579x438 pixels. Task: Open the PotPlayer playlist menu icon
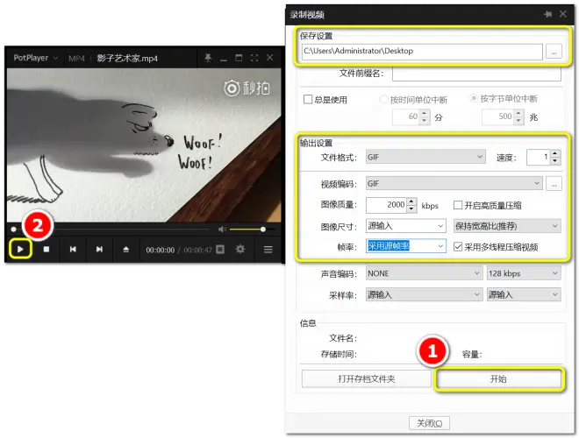tap(268, 250)
